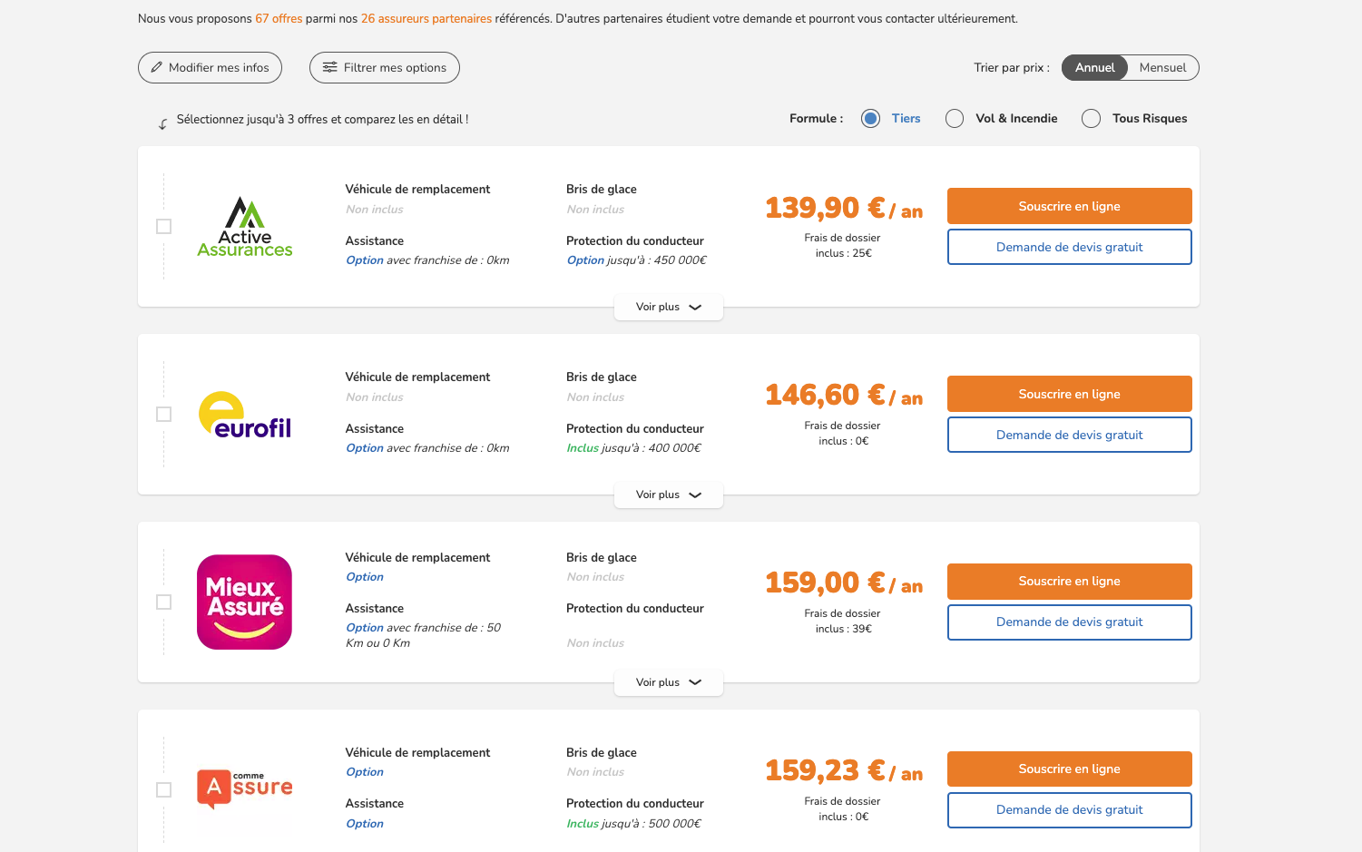
Task: Click the 26 assureurs partenaires link
Action: click(426, 17)
